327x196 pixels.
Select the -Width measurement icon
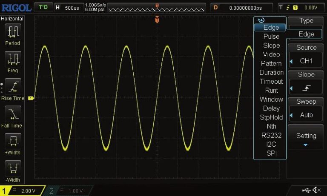(x=12, y=168)
